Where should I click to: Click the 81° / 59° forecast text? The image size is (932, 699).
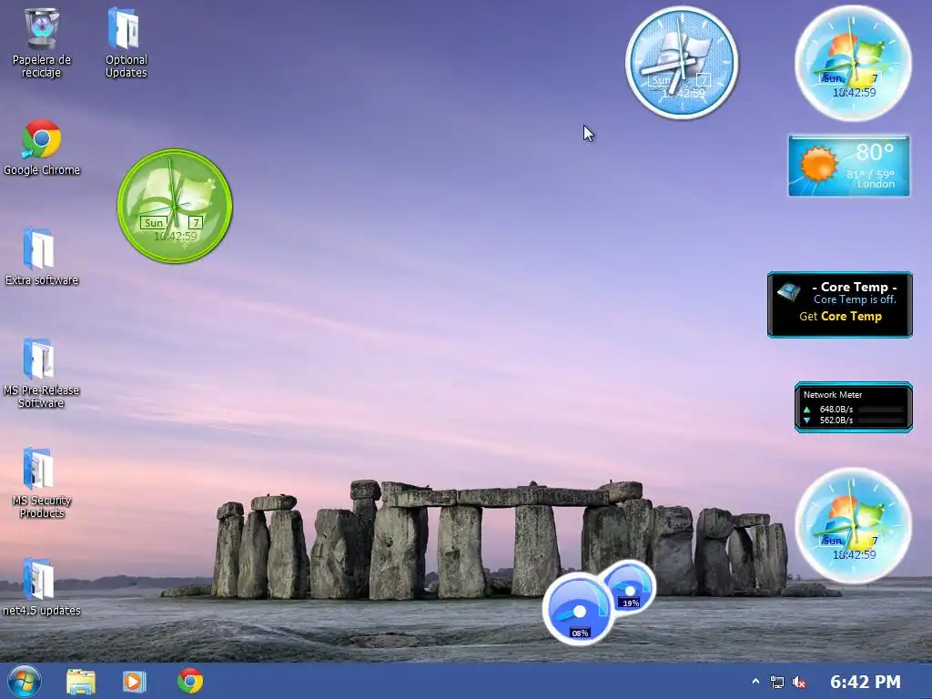tap(870, 174)
